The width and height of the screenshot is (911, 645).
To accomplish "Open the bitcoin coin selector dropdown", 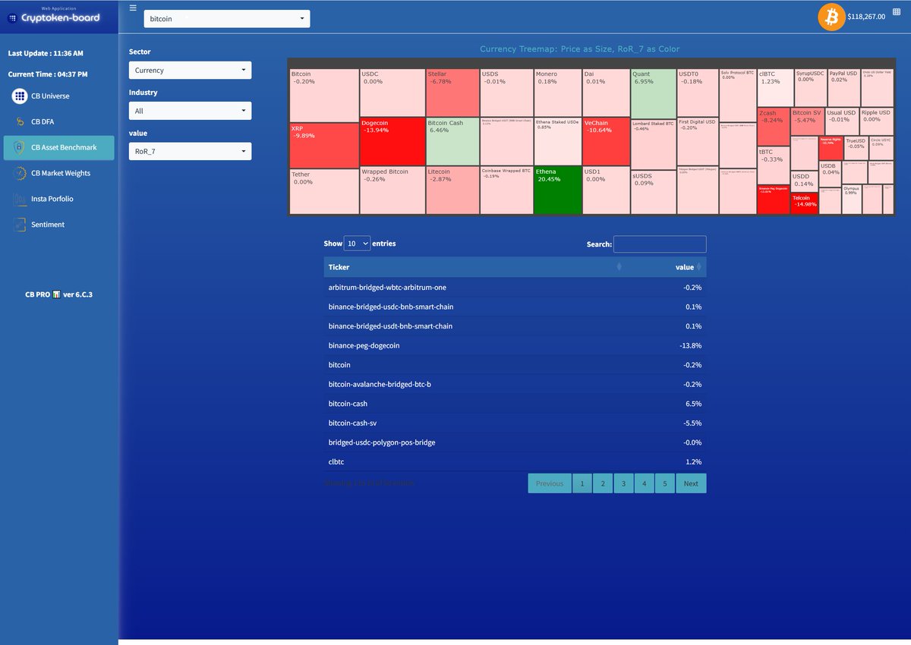I will tap(227, 18).
